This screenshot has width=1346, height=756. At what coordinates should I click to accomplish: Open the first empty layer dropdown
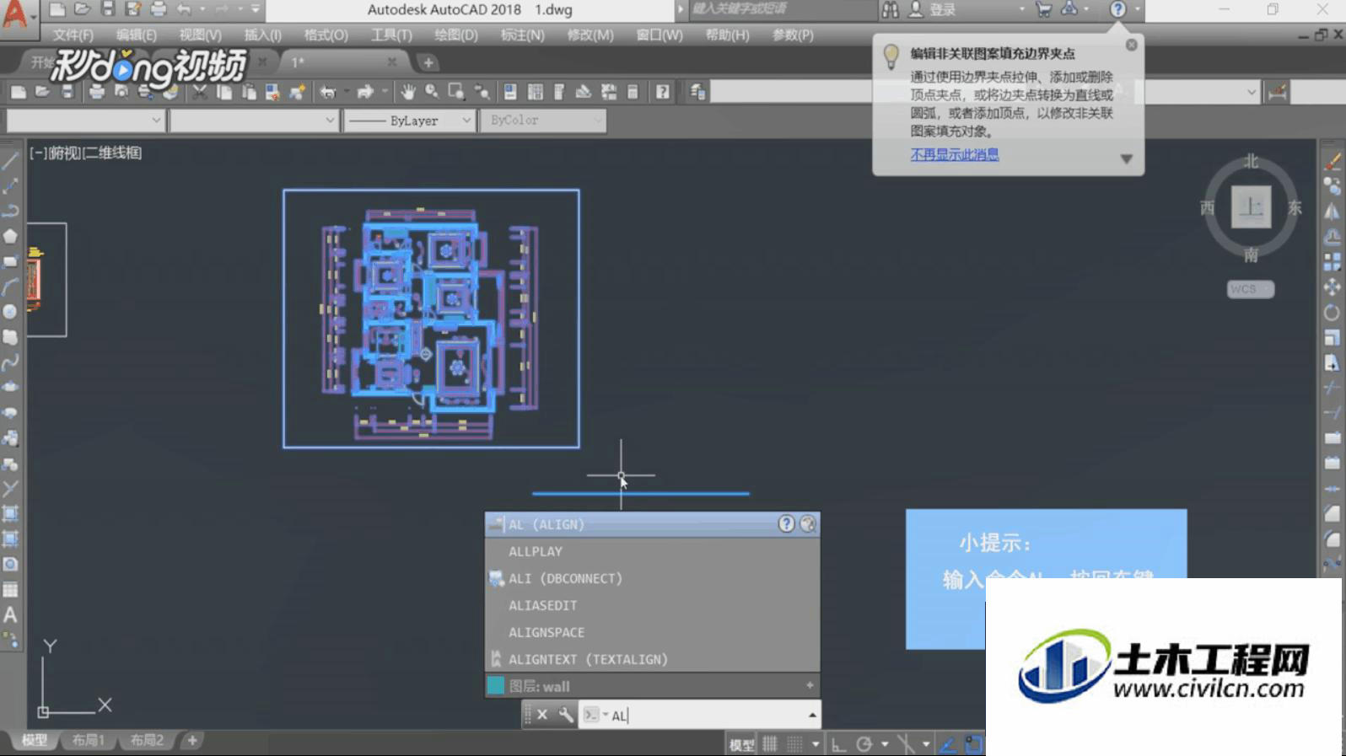[84, 121]
